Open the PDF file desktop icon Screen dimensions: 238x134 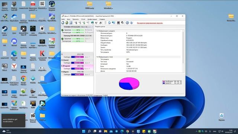(33, 6)
